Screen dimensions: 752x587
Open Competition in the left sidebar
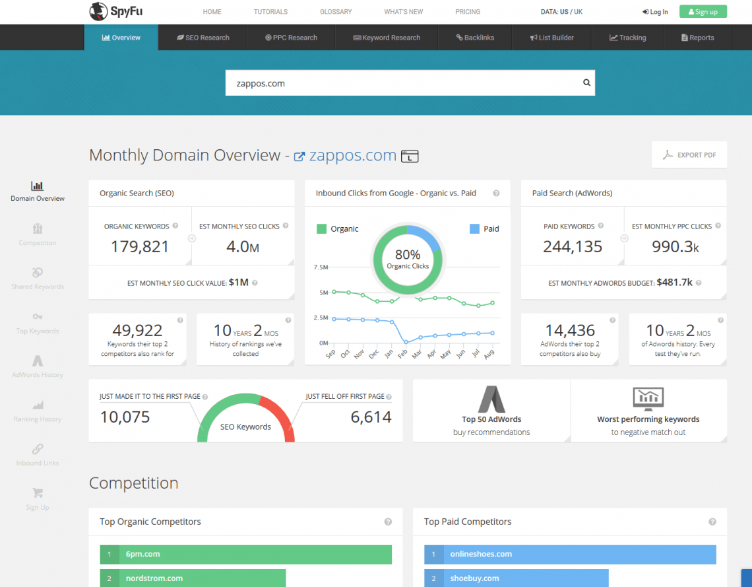click(38, 228)
